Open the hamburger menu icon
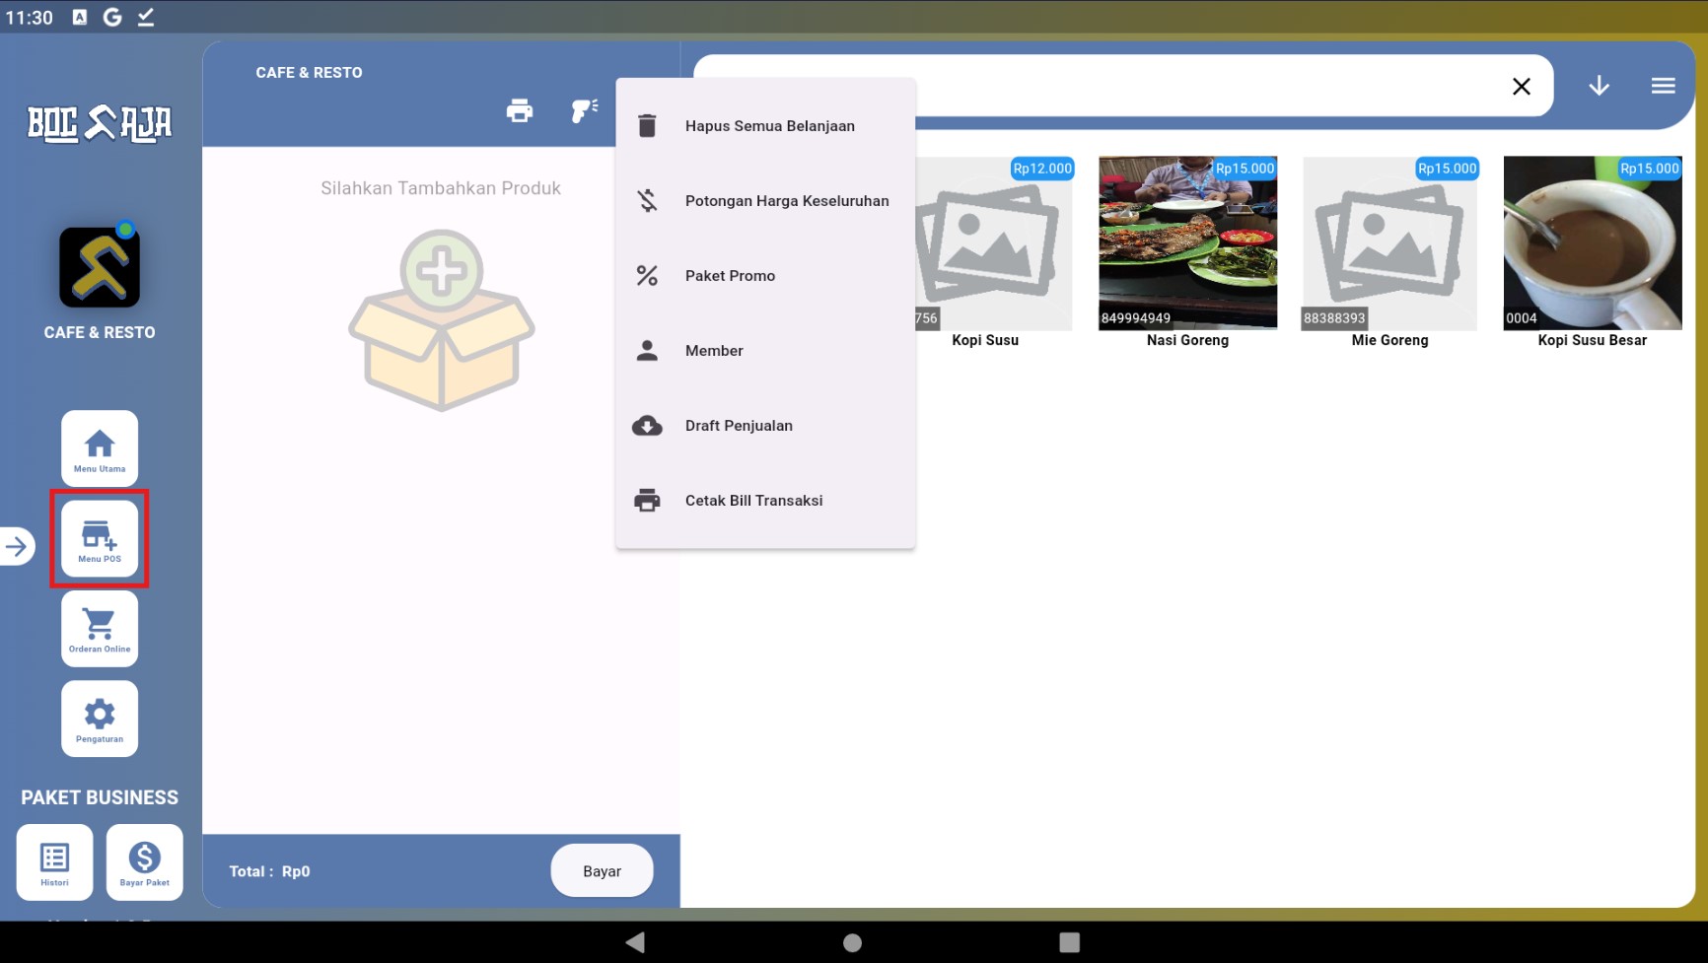Image resolution: width=1708 pixels, height=963 pixels. click(x=1664, y=86)
